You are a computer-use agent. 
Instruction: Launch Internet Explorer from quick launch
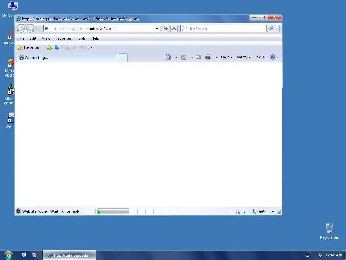pos(24,255)
